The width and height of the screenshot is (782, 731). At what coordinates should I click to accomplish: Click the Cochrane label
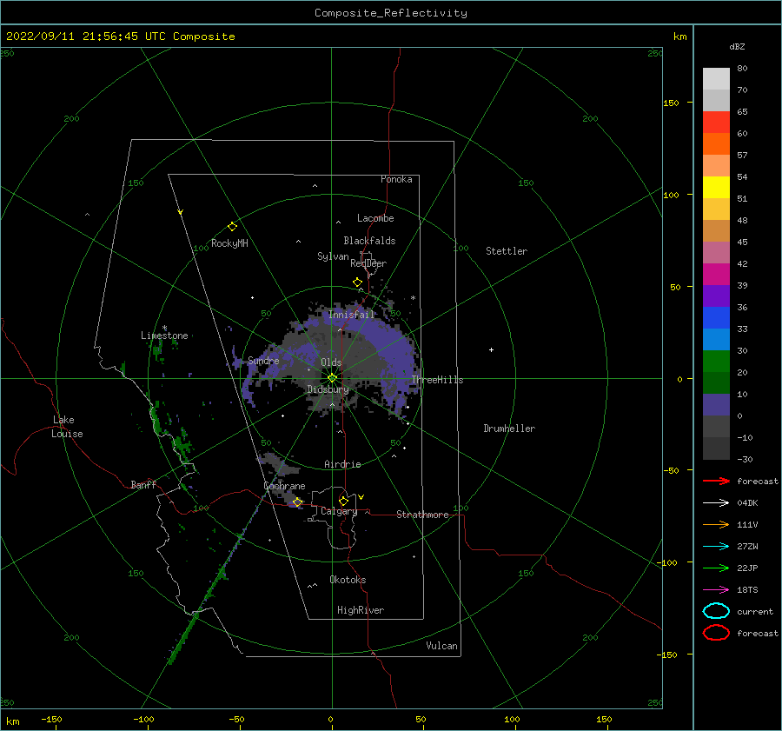click(x=284, y=486)
